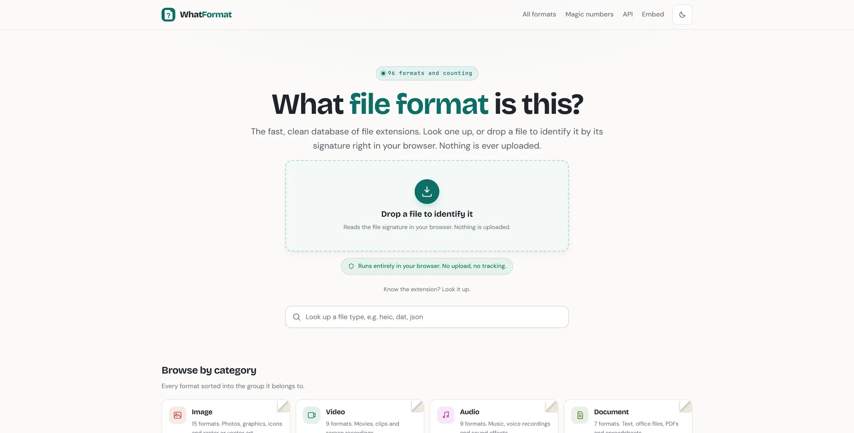Click the green dot in the formats badge
The width and height of the screenshot is (854, 433).
(383, 73)
